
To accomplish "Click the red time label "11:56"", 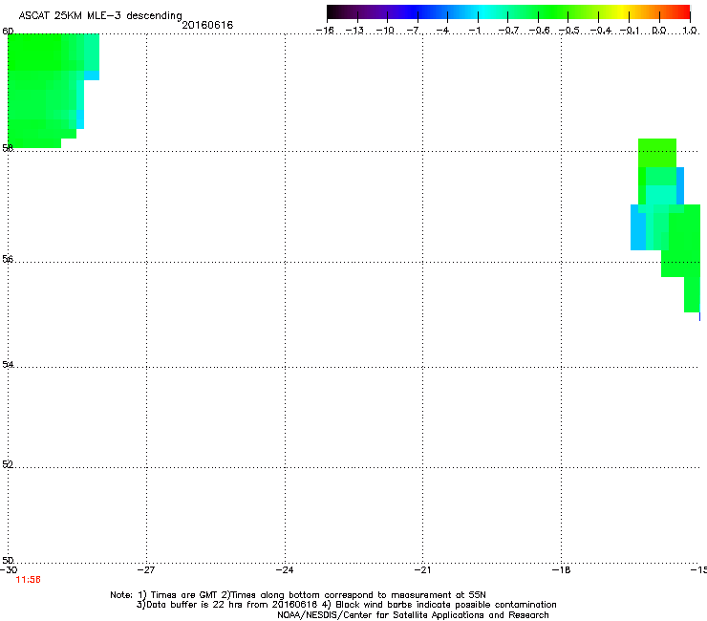I will tap(28, 580).
